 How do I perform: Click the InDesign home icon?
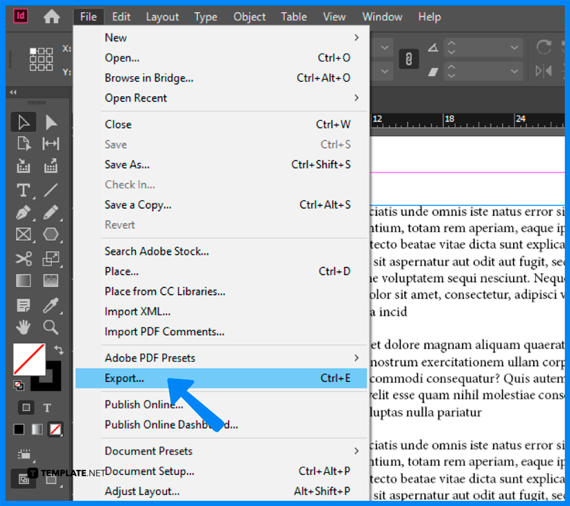(x=51, y=17)
